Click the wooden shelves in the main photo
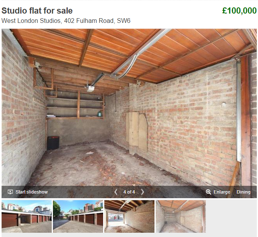 (75, 105)
